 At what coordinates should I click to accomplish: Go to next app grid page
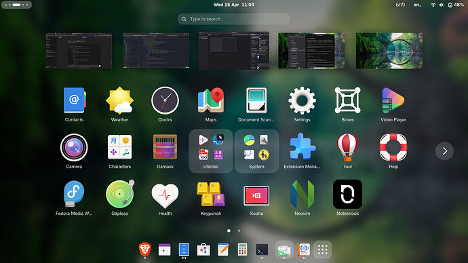click(444, 151)
